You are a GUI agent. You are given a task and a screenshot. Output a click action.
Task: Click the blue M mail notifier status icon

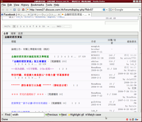[136, 119]
